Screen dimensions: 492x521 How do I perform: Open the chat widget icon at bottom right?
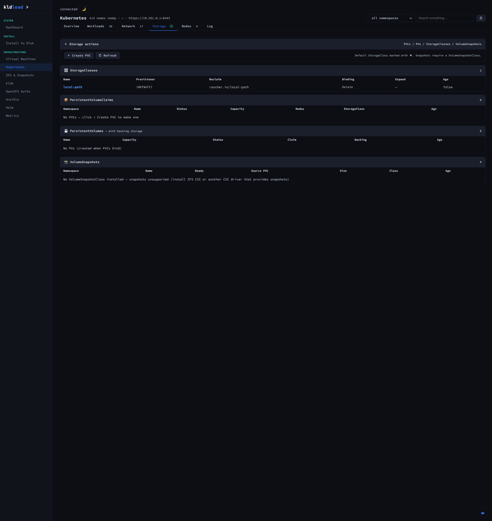tap(483, 513)
